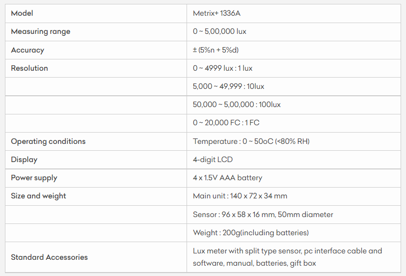Click the "4-digit LCD" display value
The image size is (406, 276).
(213, 160)
